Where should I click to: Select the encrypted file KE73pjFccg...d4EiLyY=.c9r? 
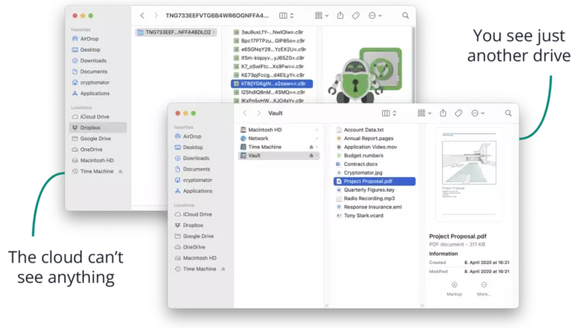tap(272, 75)
